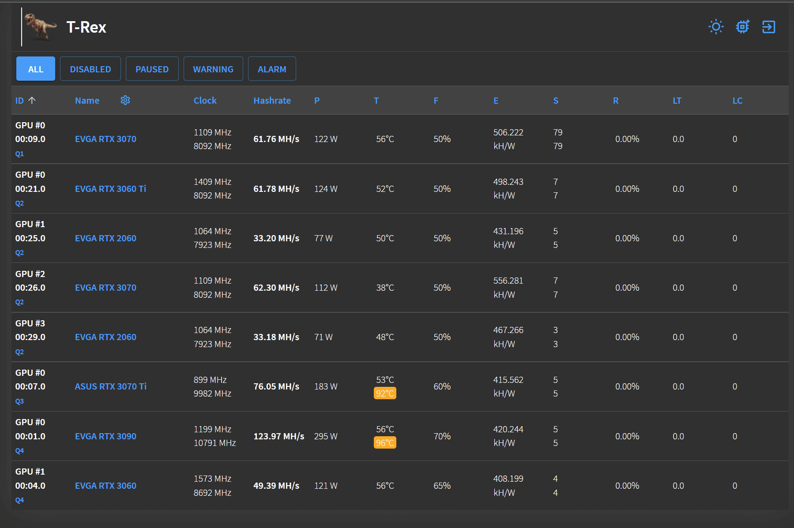
Task: Open EVGA RTX 2060 in row 00:25.0
Action: [x=105, y=238]
